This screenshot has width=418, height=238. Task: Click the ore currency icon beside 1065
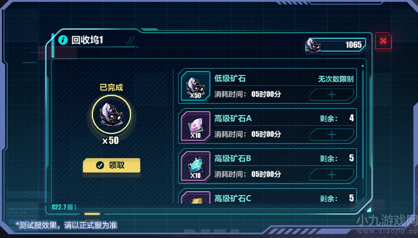point(313,45)
